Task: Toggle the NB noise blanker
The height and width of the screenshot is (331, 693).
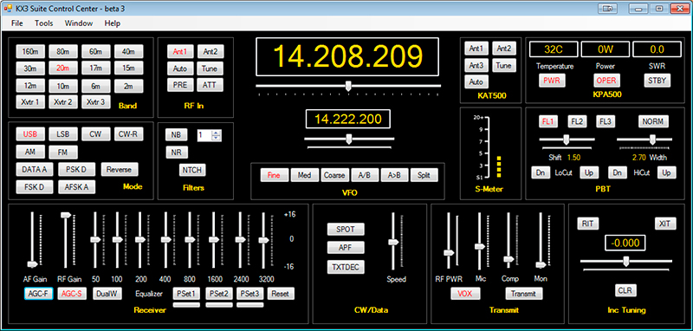Action: [177, 135]
